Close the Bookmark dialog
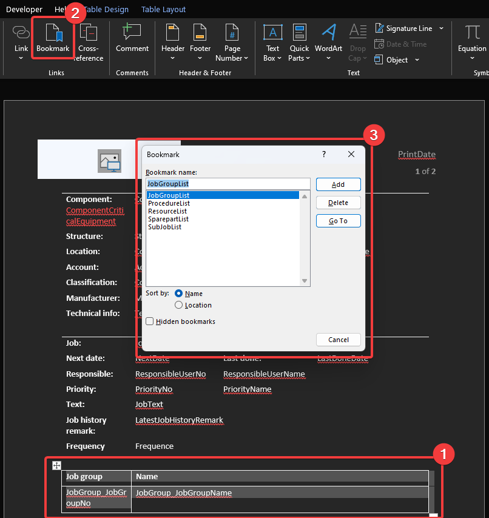 coord(351,154)
